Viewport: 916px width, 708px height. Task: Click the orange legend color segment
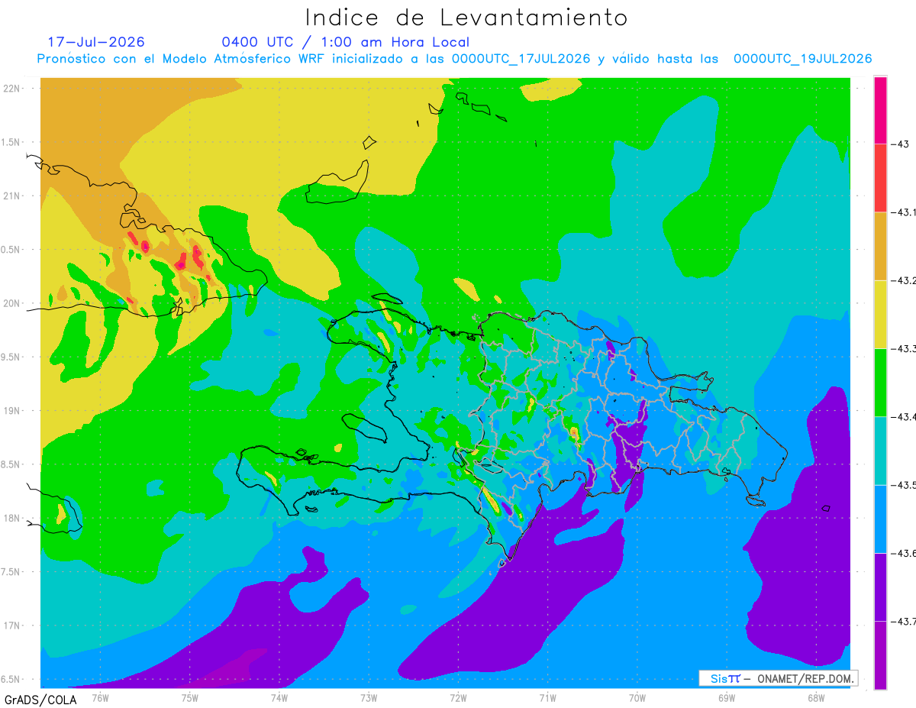880,246
